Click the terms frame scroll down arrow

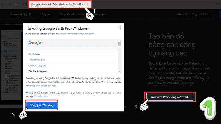120,71
